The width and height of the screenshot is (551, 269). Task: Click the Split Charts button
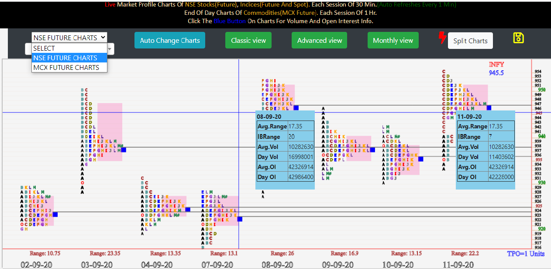coord(470,40)
